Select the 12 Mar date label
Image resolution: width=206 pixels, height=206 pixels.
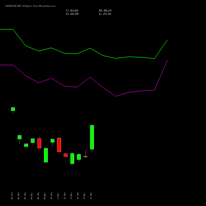[65, 196]
